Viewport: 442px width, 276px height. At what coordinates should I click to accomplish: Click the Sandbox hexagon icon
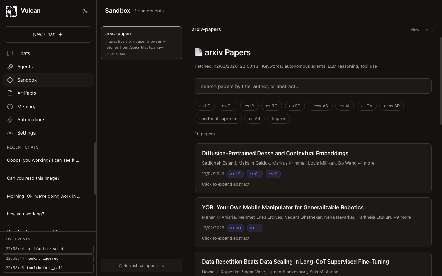click(x=10, y=80)
